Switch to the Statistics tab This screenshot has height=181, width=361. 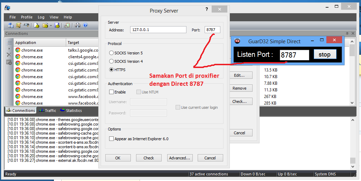point(71,110)
